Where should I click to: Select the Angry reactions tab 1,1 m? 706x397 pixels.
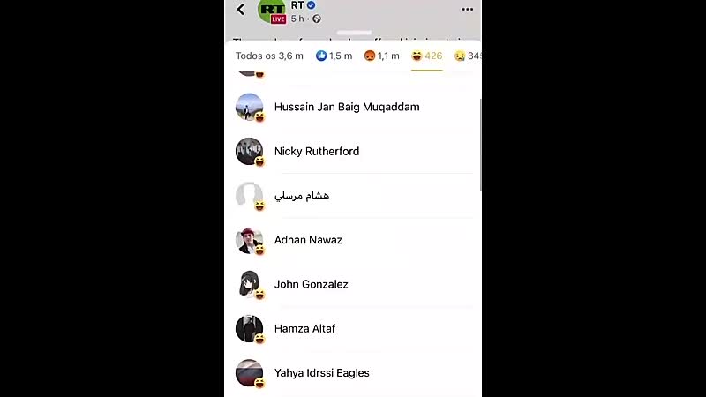(382, 56)
